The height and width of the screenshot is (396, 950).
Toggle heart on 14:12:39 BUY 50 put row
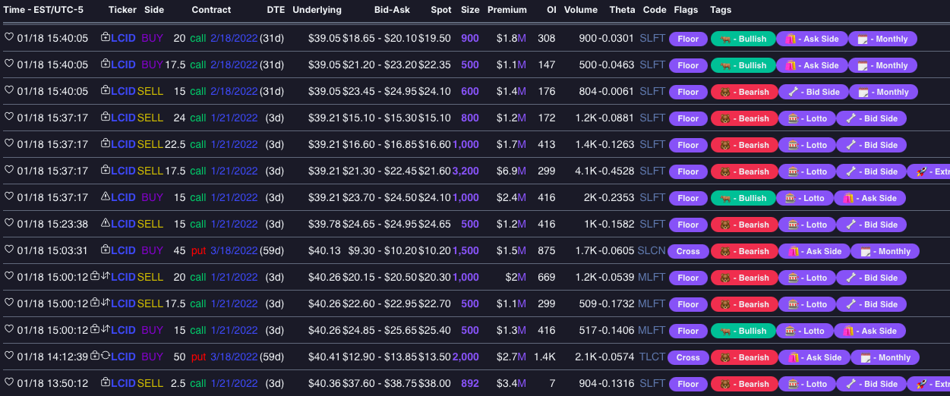tap(9, 357)
